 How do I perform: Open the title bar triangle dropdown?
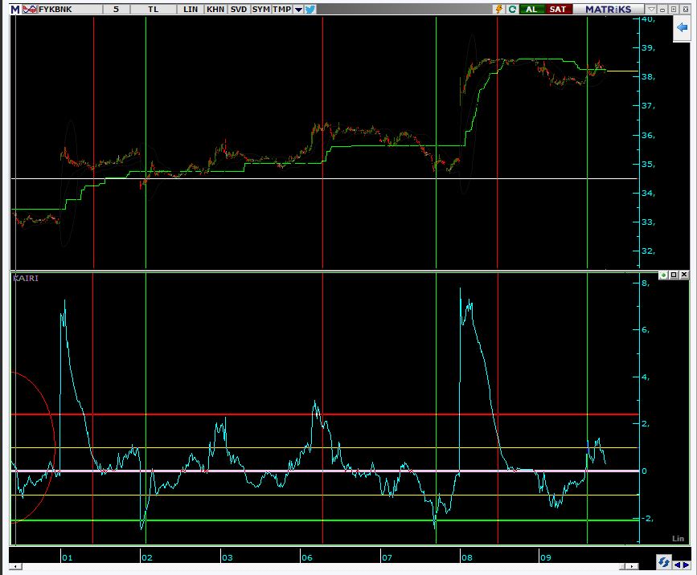(651, 9)
